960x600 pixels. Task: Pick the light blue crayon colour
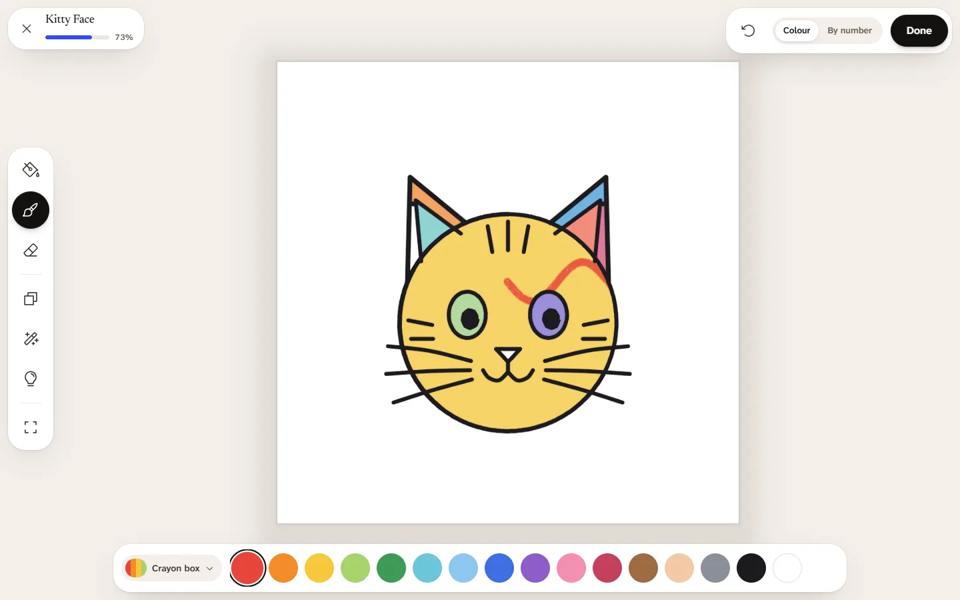[x=463, y=568]
